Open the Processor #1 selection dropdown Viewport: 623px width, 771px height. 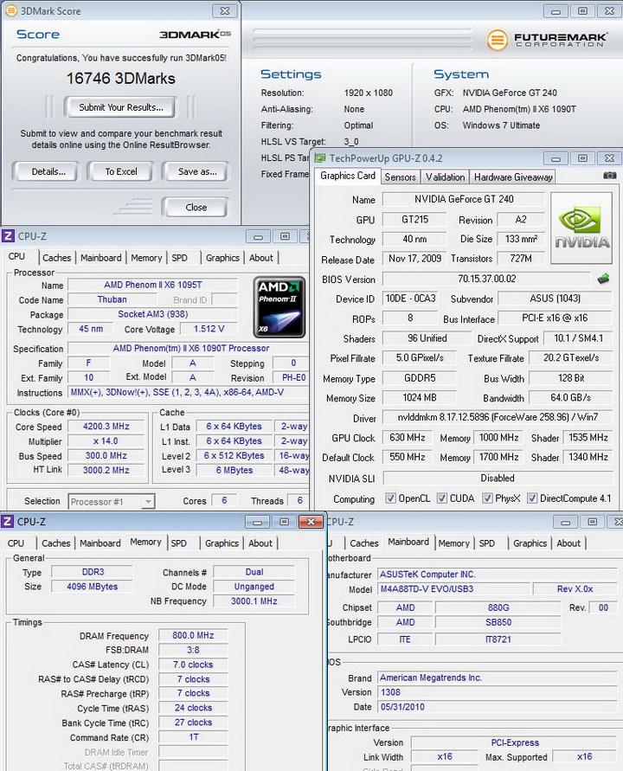(112, 502)
